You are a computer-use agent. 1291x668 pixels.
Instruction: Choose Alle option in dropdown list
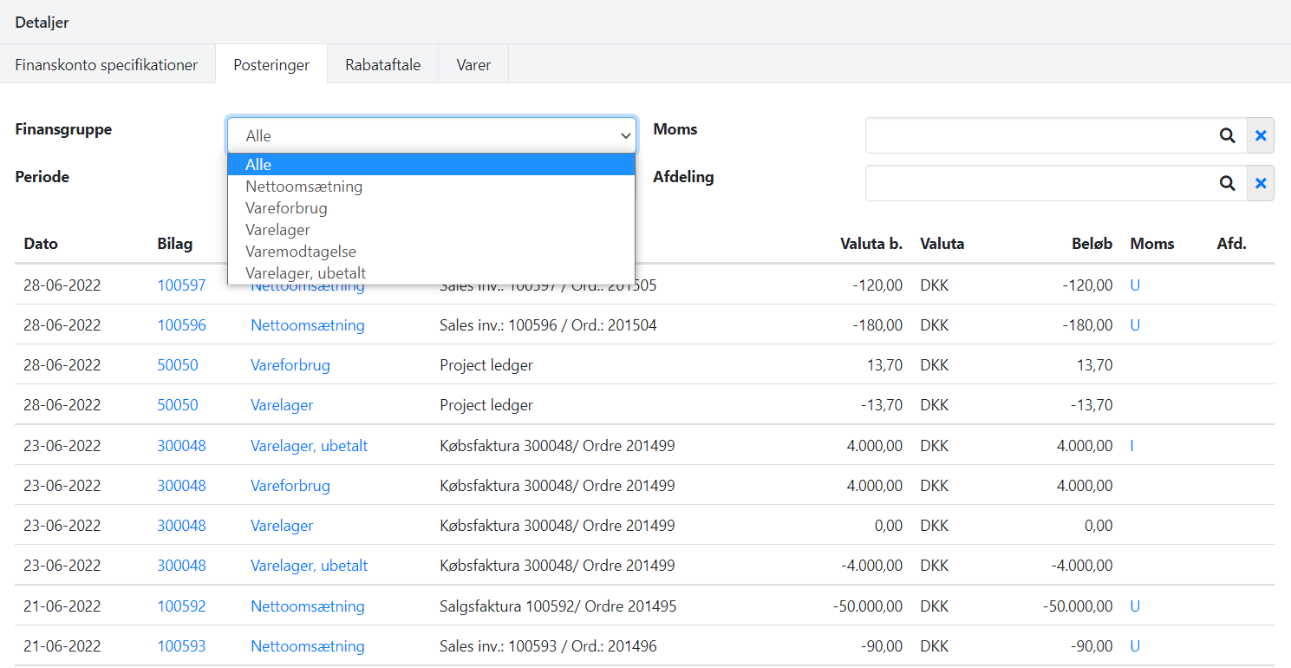432,165
